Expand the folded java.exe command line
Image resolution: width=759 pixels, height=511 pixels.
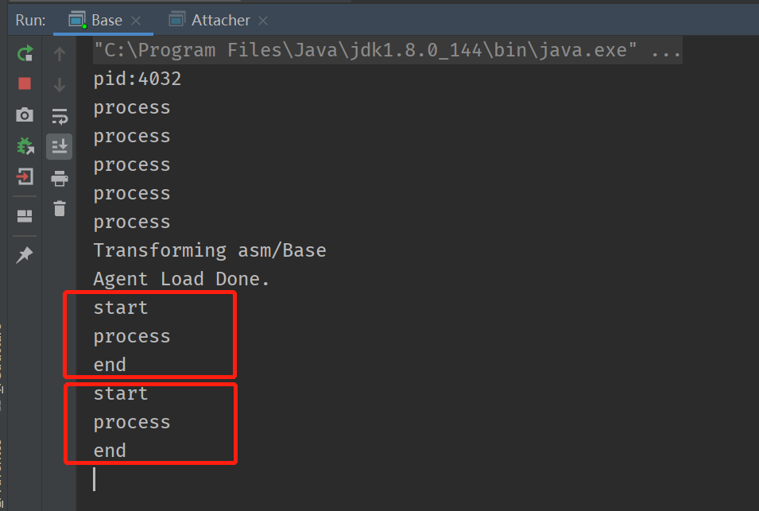click(x=665, y=51)
